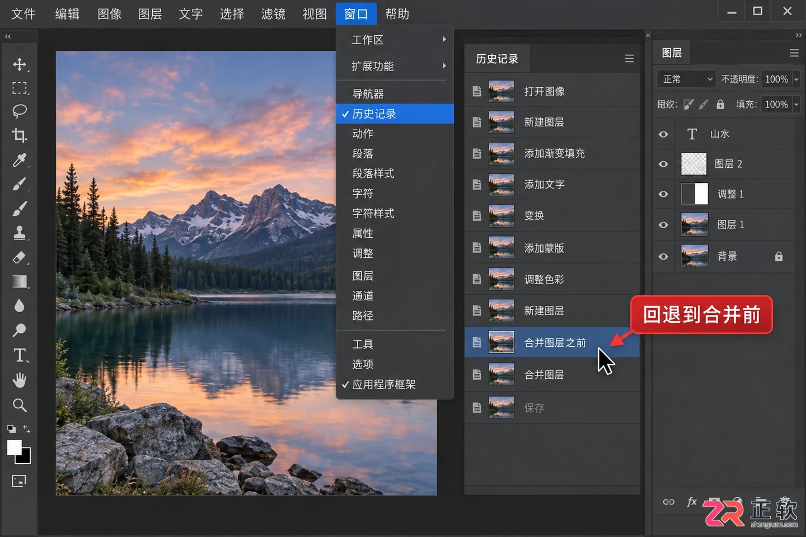The image size is (806, 537).
Task: Hide the 山水 text layer
Action: [x=663, y=134]
